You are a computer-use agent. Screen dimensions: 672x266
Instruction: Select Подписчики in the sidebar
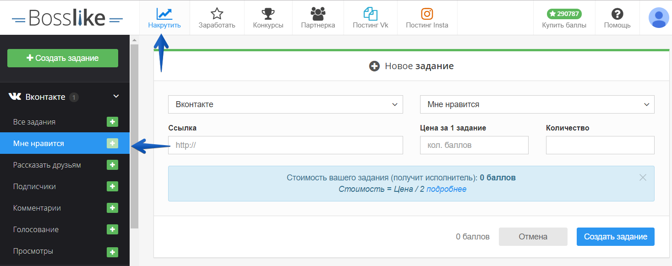34,186
